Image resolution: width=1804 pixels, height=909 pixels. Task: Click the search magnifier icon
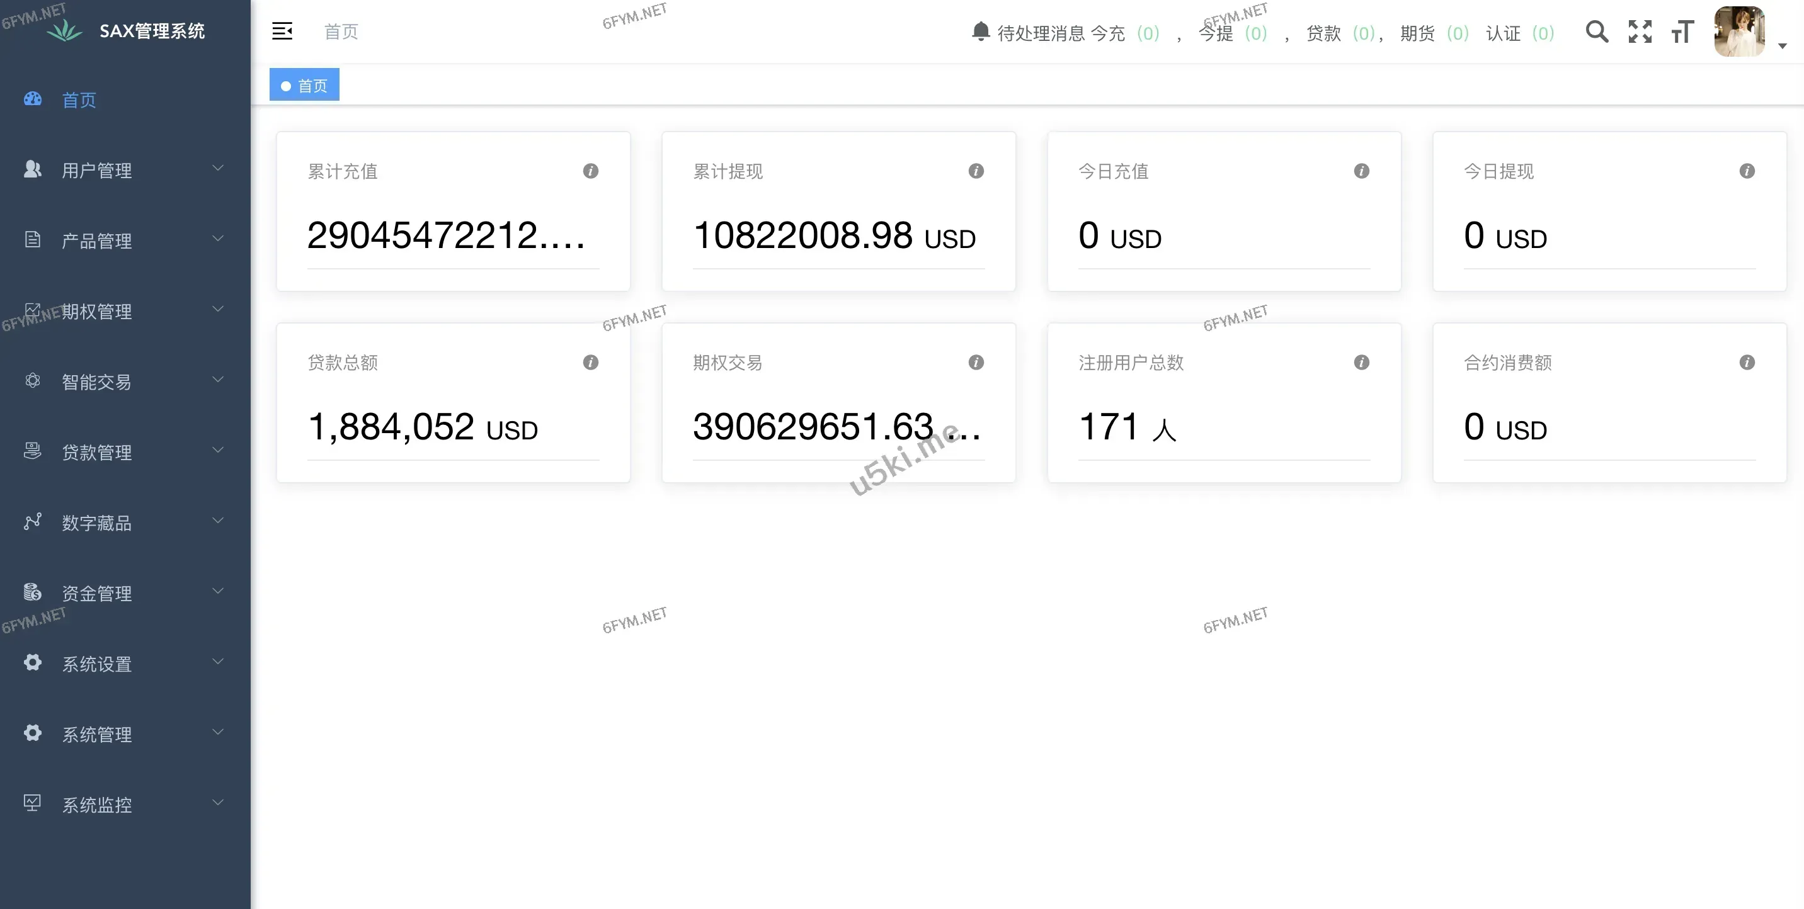(x=1597, y=31)
